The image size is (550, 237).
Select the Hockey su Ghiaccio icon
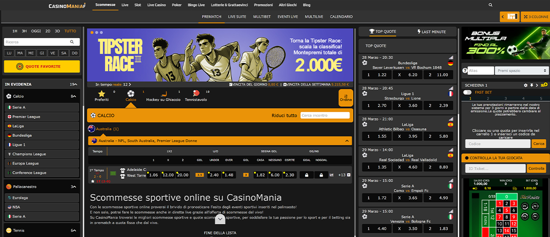[x=163, y=93]
